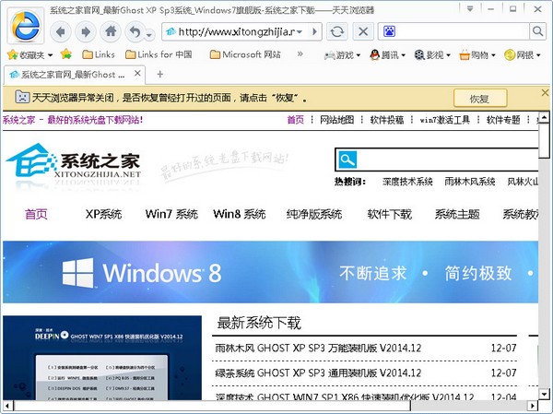
Task: Open the Microsoft 网站 bookmark folder
Action: (245, 54)
